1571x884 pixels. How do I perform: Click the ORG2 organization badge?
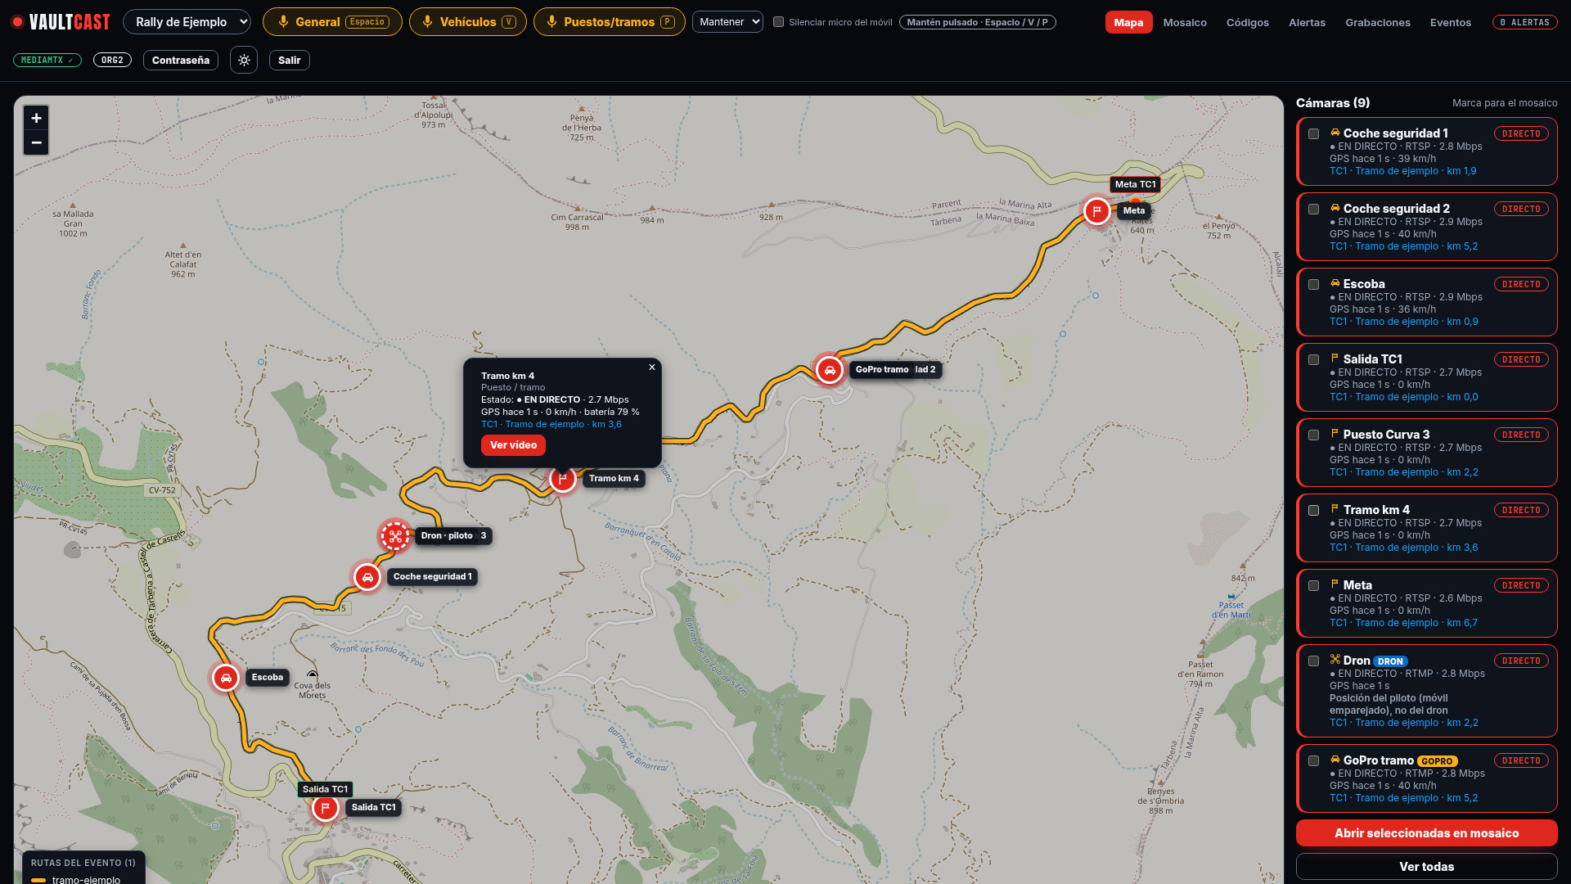point(112,61)
